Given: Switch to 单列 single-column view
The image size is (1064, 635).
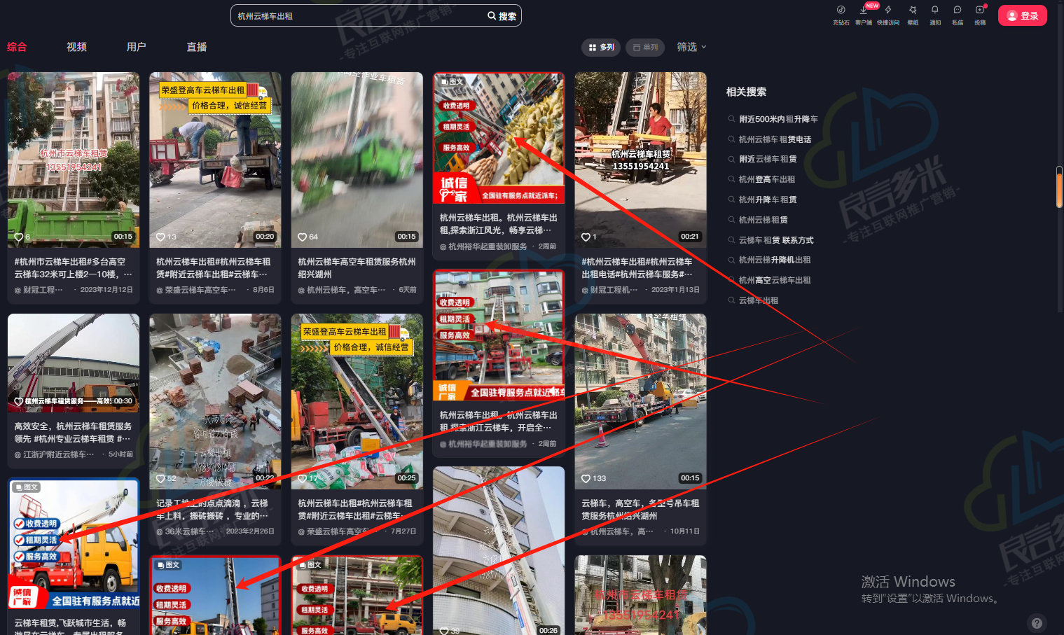Looking at the screenshot, I should 645,48.
